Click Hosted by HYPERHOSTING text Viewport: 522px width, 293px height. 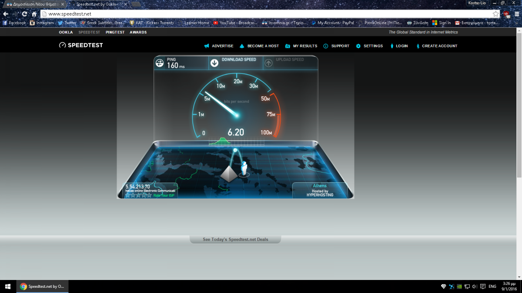320,193
